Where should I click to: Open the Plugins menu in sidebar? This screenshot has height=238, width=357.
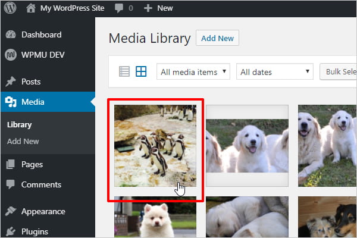click(x=35, y=231)
